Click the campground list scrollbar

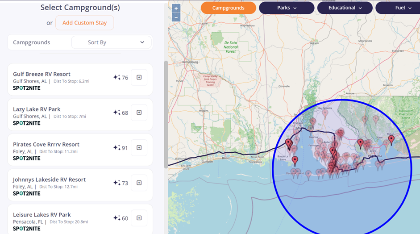[166, 115]
